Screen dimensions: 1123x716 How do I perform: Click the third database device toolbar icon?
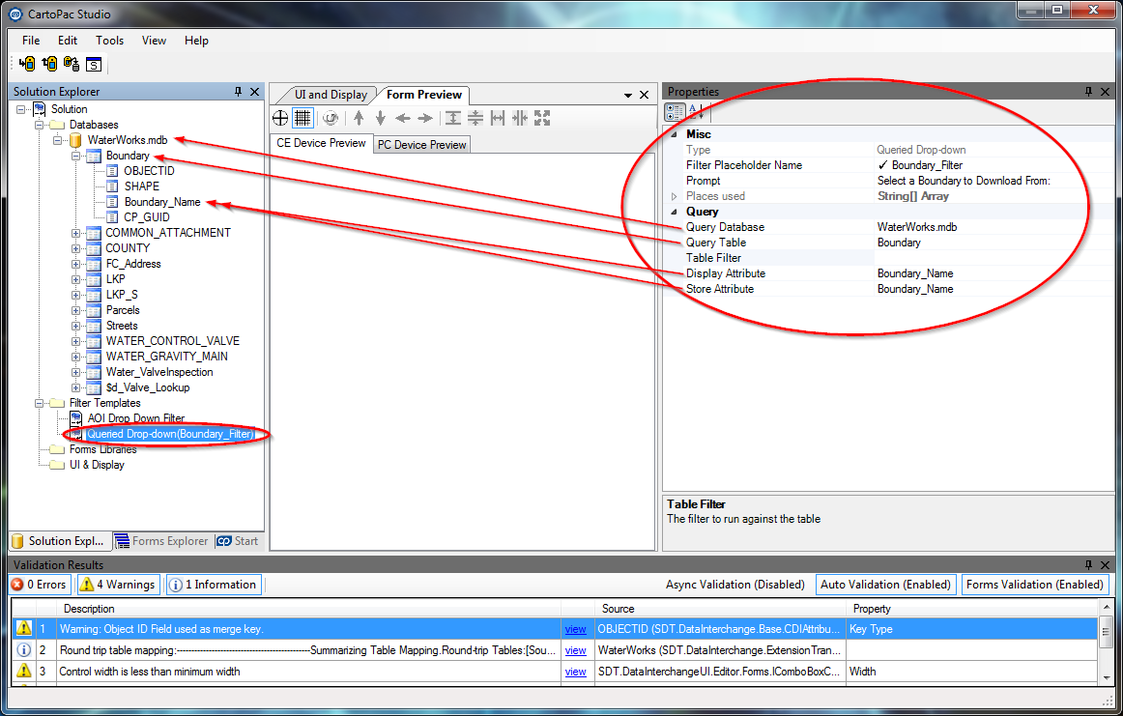click(x=72, y=64)
